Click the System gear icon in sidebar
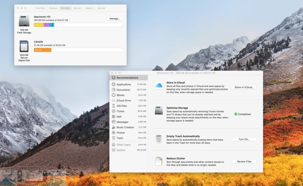 pos(114,150)
